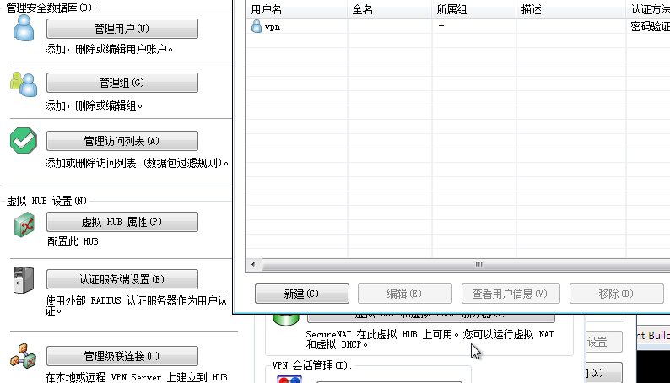Click the horizontal scrollbar thumb in user list
Image resolution: width=670 pixels, height=383 pixels.
466,264
